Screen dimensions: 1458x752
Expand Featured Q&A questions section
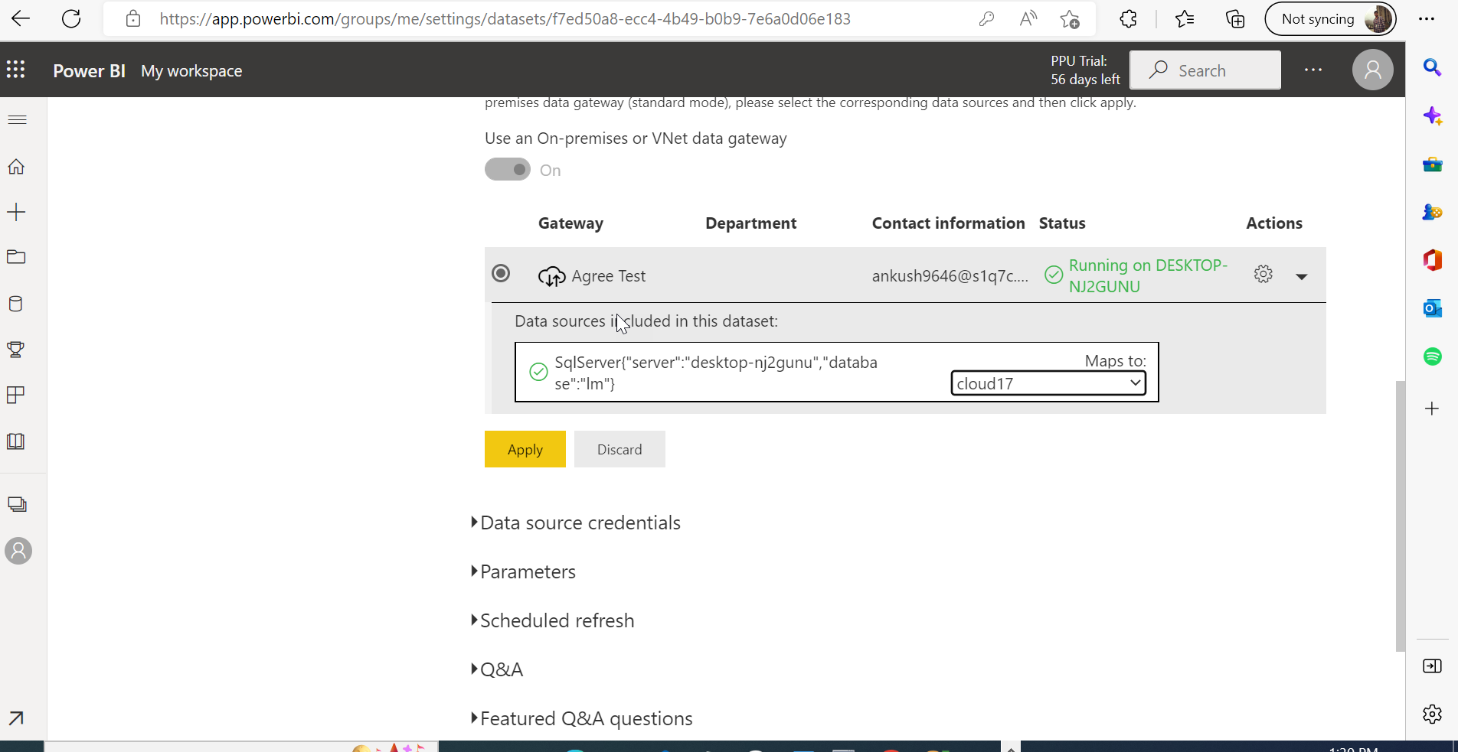click(x=582, y=718)
